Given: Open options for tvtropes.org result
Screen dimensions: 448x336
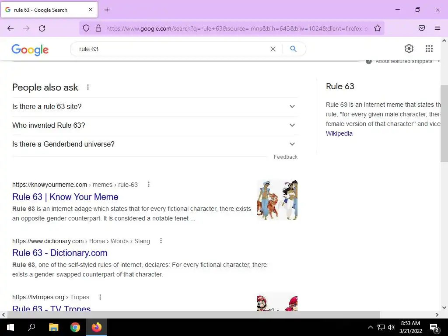Looking at the screenshot, I should tap(100, 297).
